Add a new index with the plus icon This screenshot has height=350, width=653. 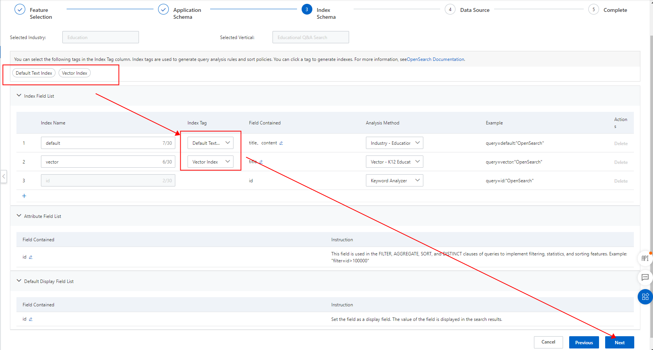24,196
